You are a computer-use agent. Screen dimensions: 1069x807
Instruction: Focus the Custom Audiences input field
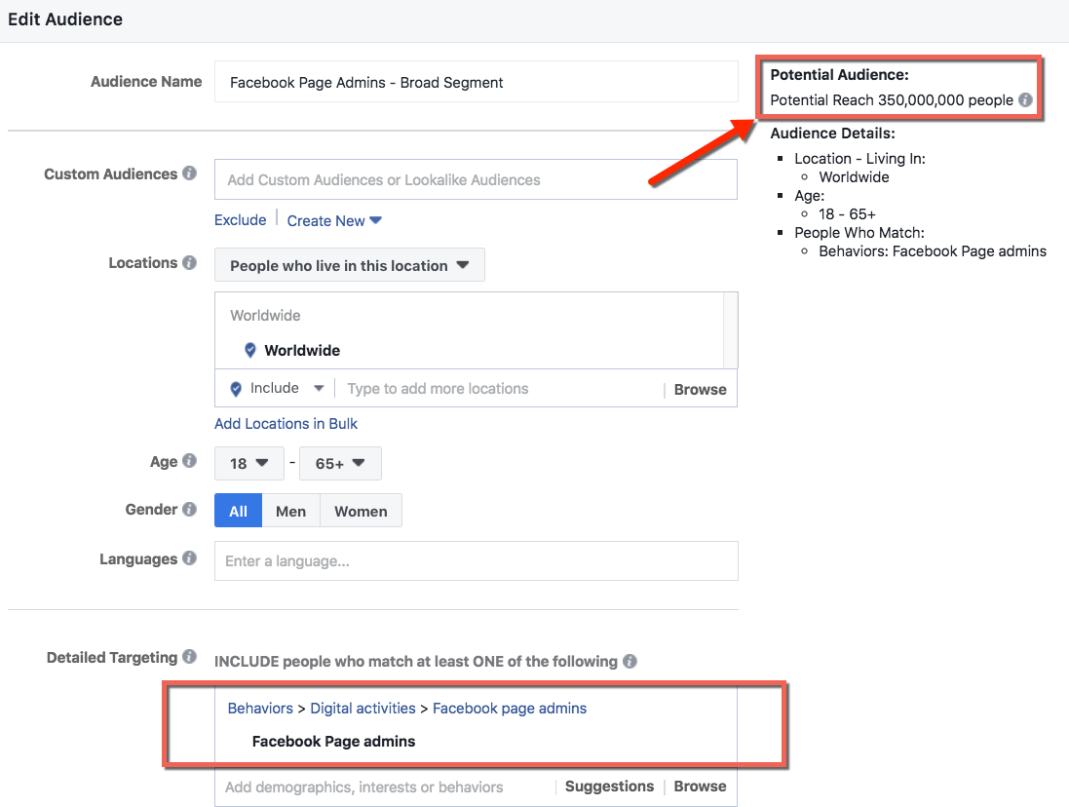(476, 179)
